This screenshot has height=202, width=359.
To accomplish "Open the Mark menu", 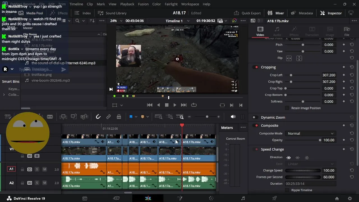I will tap(101, 4).
